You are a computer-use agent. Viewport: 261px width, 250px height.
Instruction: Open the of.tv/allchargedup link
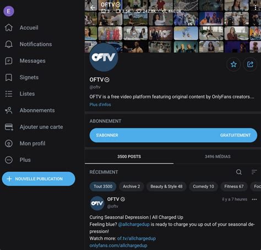pos(137,238)
